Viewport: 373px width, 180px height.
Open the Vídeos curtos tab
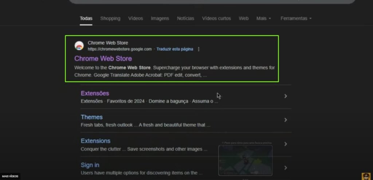[x=216, y=19]
